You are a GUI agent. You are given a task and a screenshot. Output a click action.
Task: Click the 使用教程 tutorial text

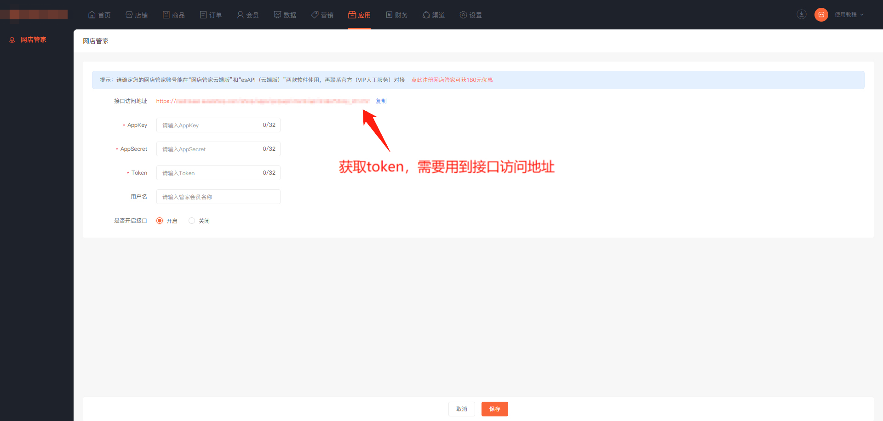[x=846, y=15]
